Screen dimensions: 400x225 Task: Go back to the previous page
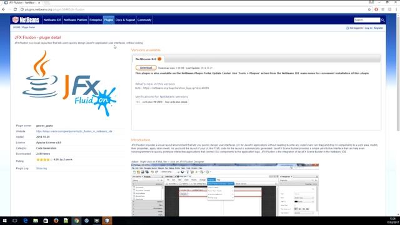(3, 9)
